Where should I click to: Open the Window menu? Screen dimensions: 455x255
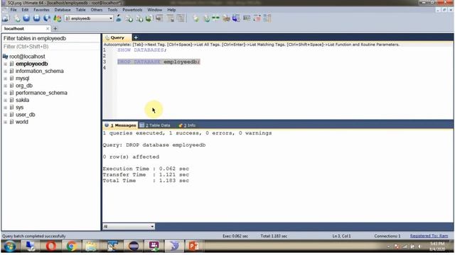(x=155, y=10)
